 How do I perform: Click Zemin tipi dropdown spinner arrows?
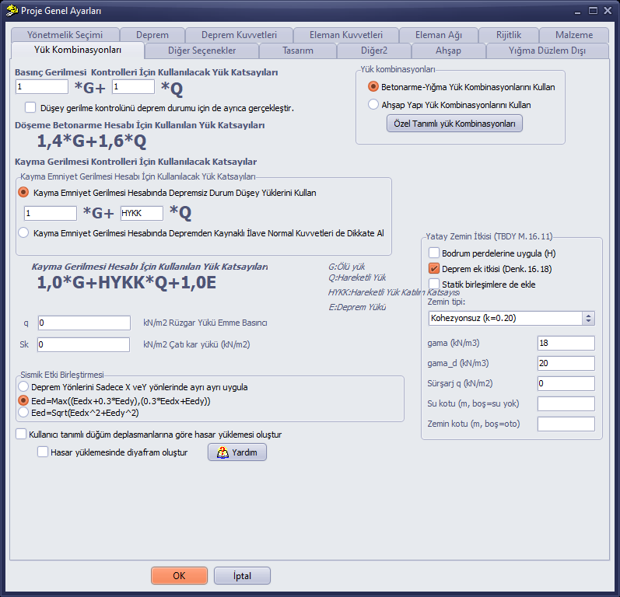click(x=588, y=318)
